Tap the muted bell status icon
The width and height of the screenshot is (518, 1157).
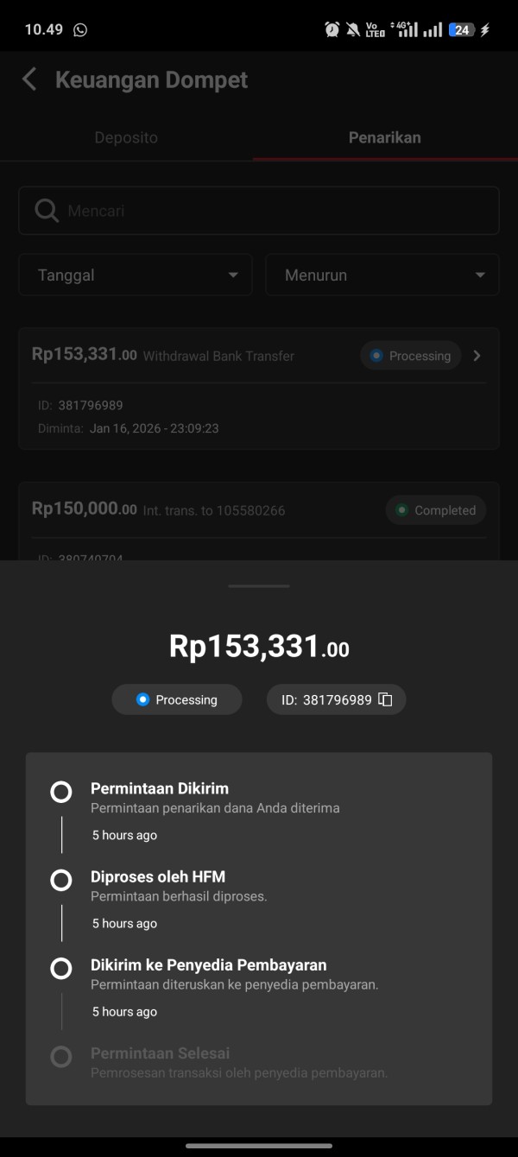tap(352, 30)
